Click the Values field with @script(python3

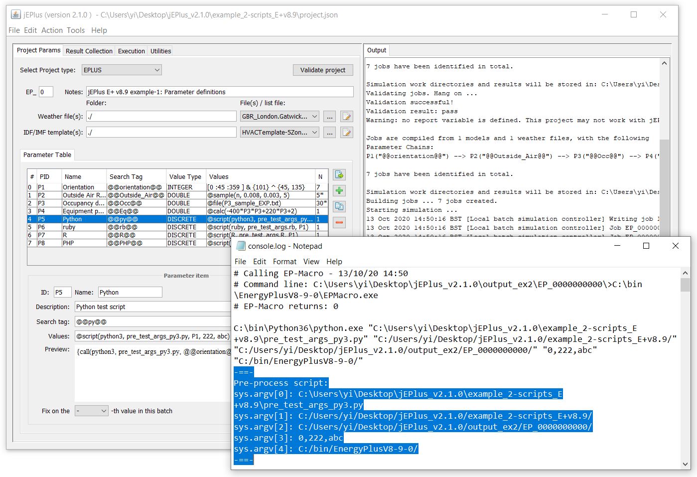click(x=153, y=336)
